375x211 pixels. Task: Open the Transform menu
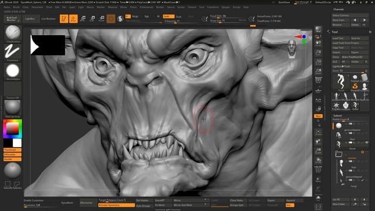(213, 8)
